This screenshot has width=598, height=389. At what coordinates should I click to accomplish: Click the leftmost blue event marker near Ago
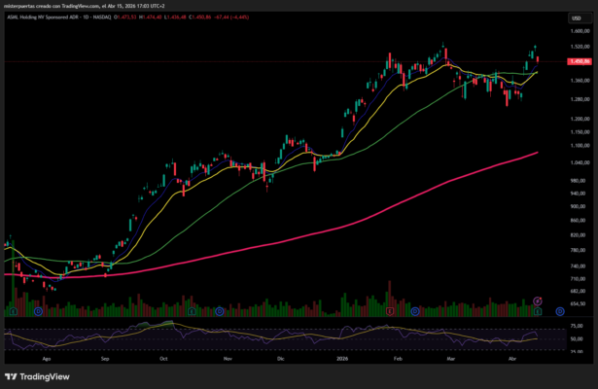point(37,311)
